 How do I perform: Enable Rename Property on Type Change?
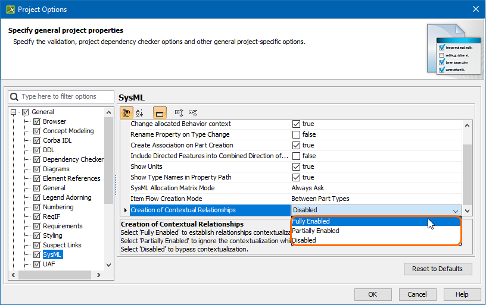coord(296,134)
